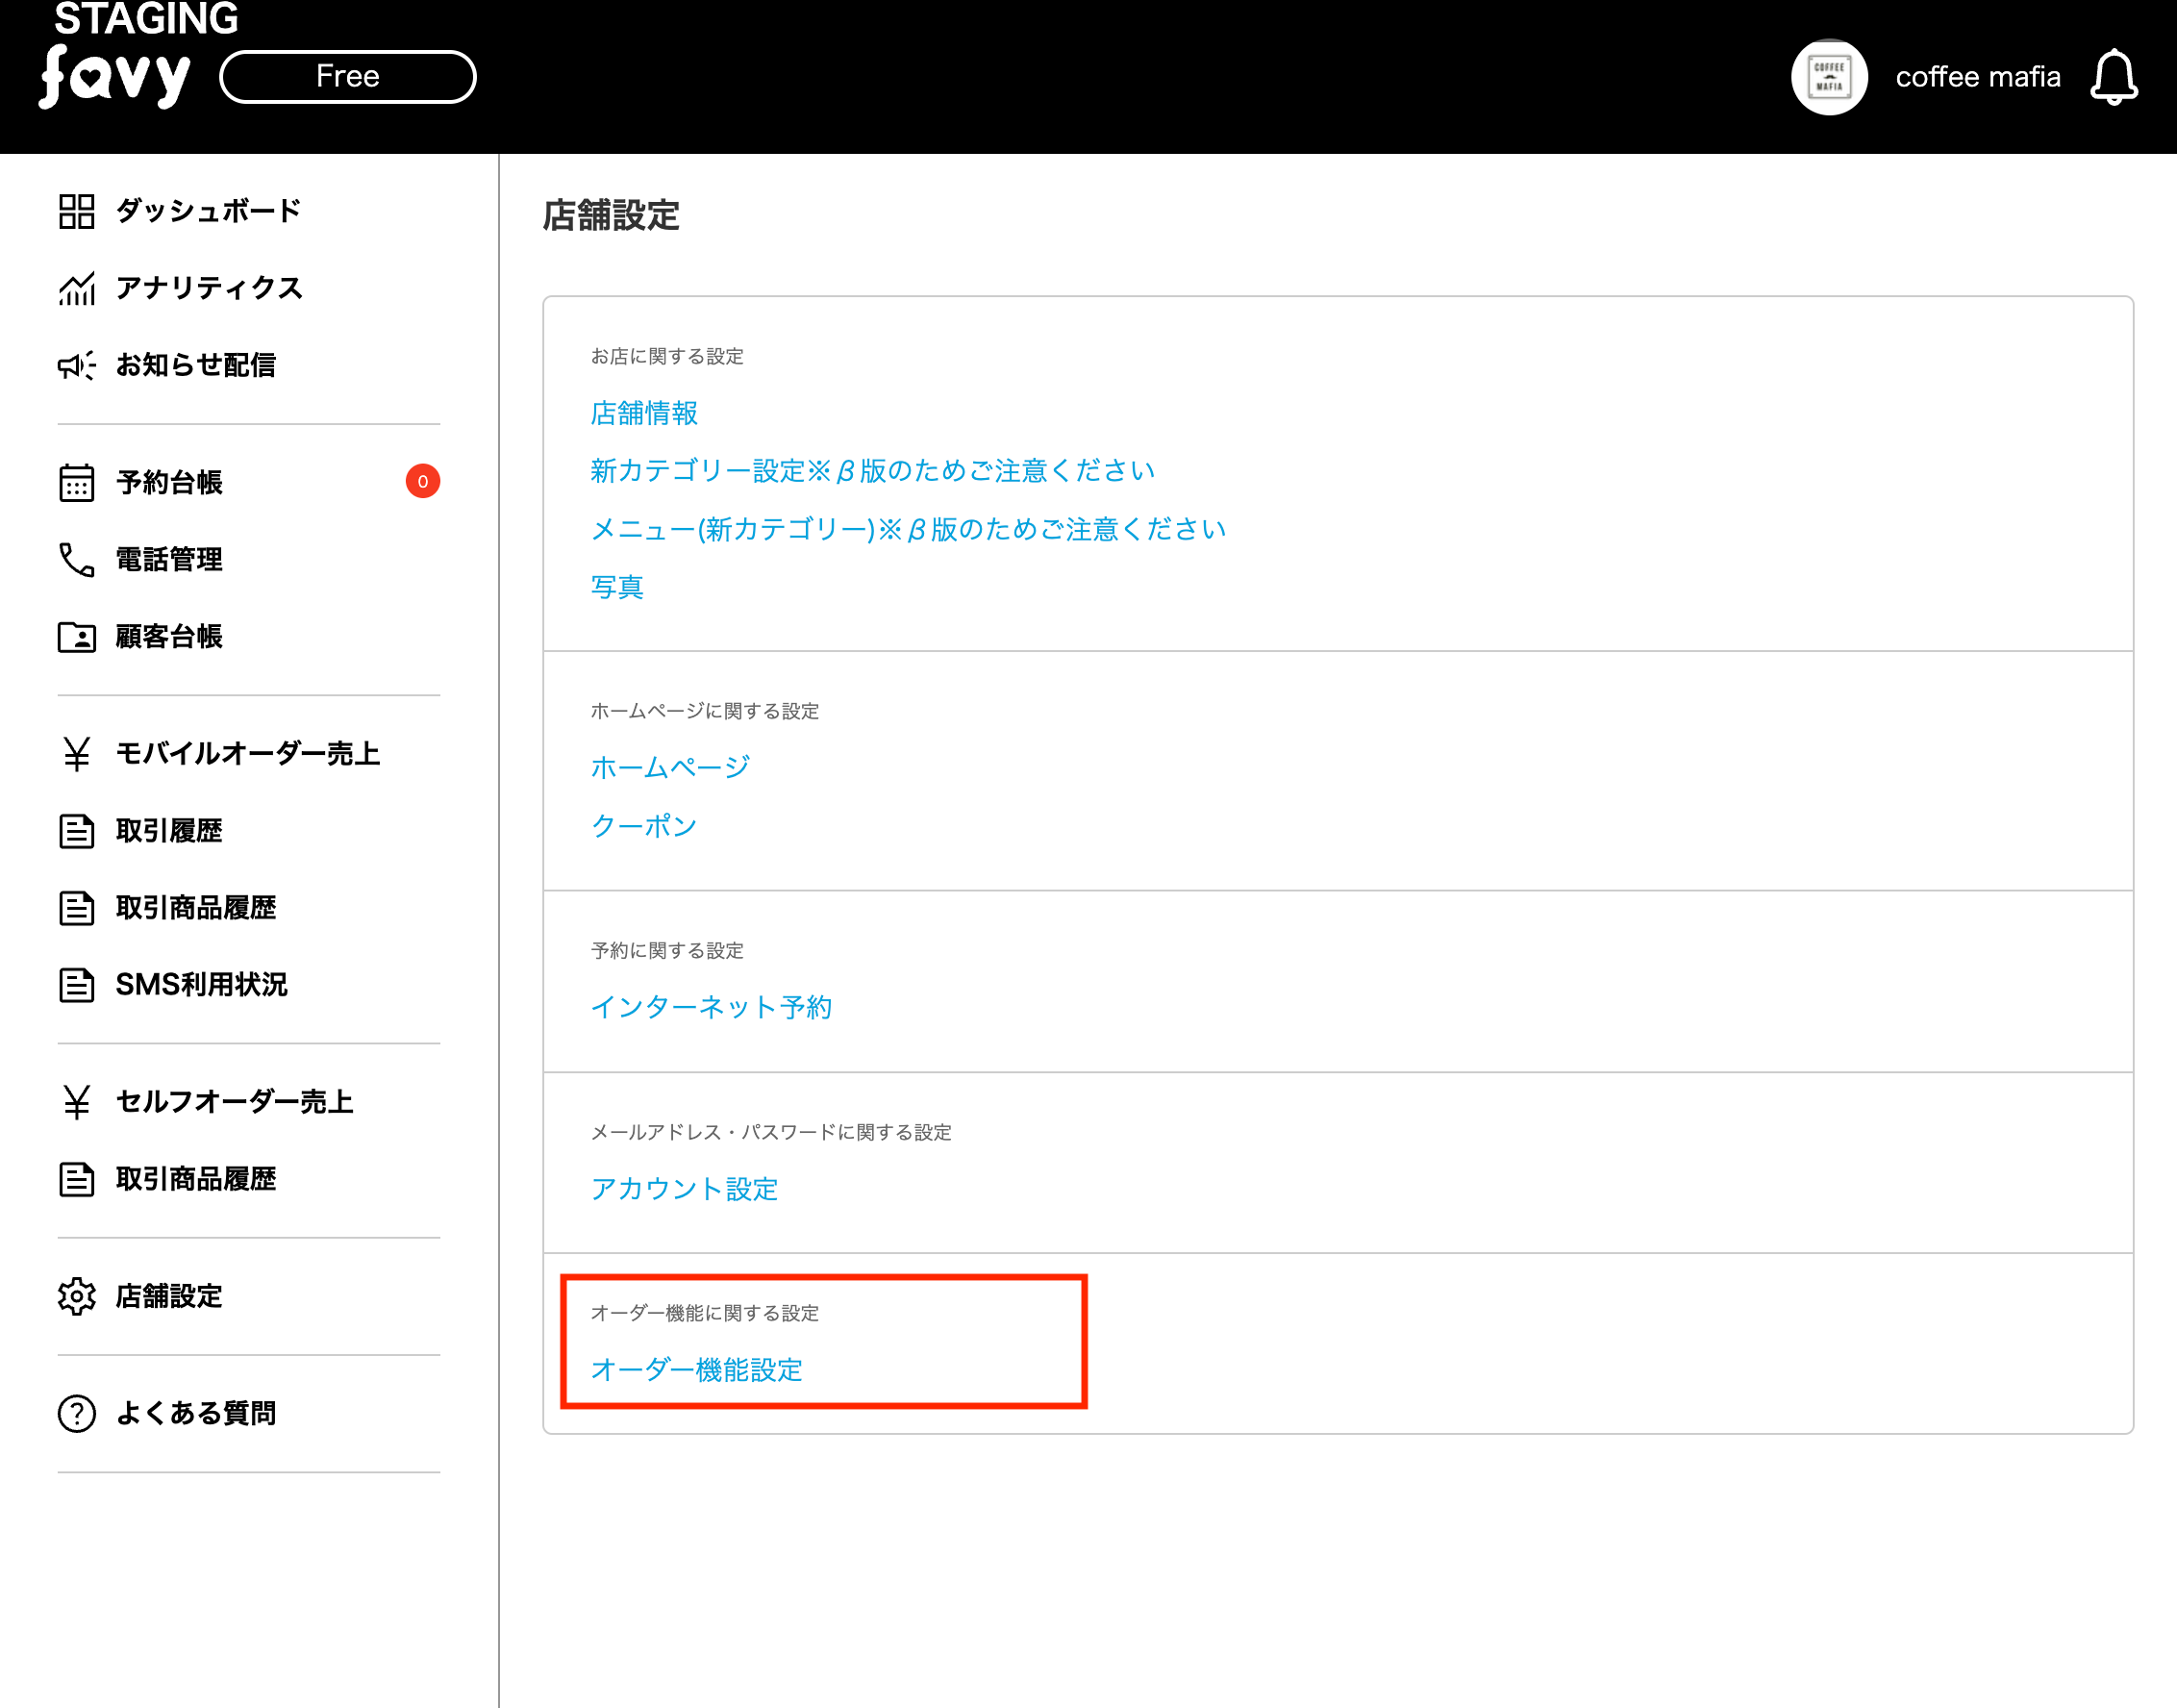Open 顧客台帳 contact card icon
Viewport: 2177px width, 1708px height.
coord(76,637)
